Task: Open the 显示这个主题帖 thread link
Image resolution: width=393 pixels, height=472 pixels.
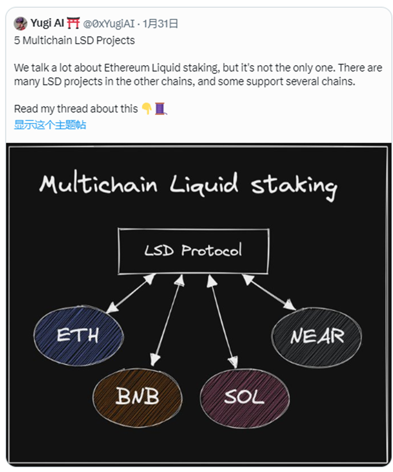Action: [x=50, y=125]
